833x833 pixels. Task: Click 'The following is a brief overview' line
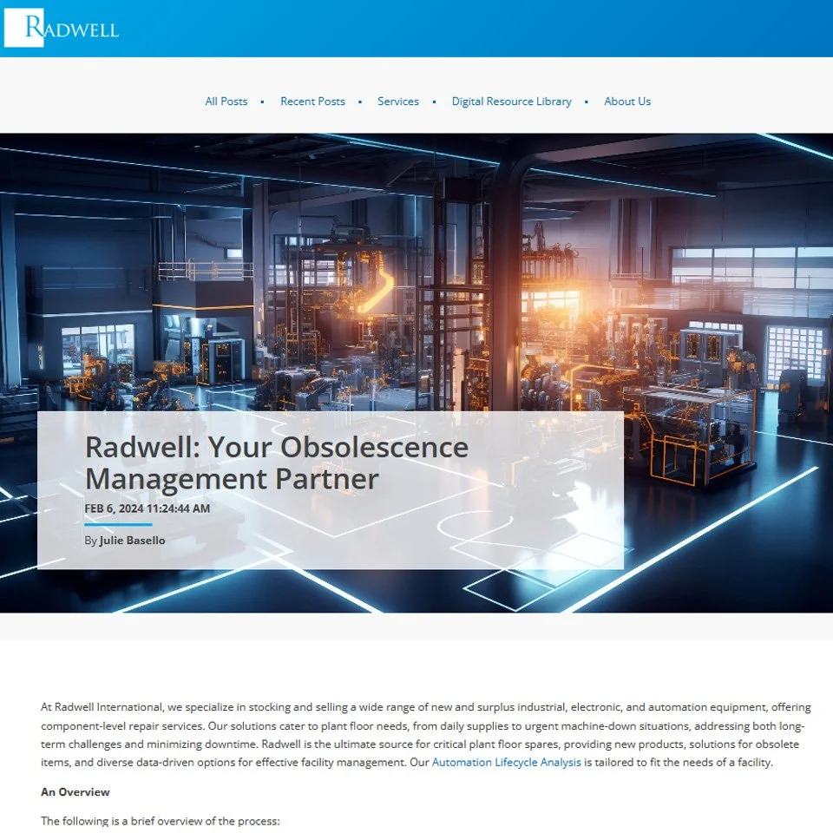(x=160, y=821)
